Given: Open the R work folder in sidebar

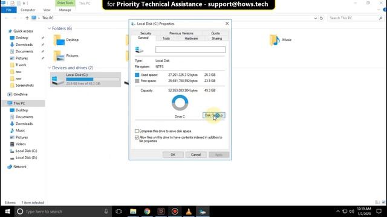Looking at the screenshot, I should [x=21, y=65].
